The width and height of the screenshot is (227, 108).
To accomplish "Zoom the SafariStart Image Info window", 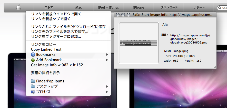I will click(x=129, y=15).
